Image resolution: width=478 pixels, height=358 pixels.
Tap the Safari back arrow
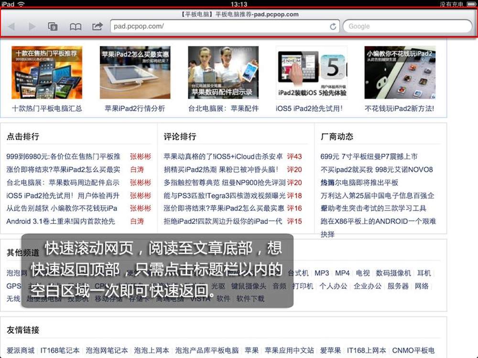(11, 26)
